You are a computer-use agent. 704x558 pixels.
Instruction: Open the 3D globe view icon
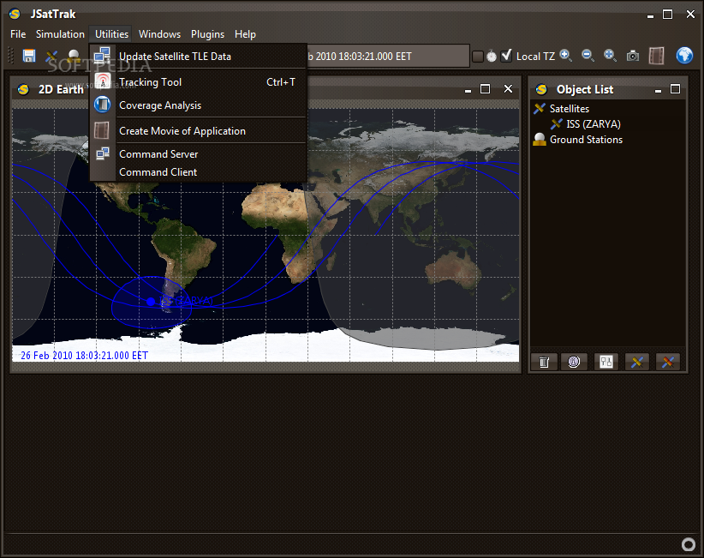click(x=684, y=56)
